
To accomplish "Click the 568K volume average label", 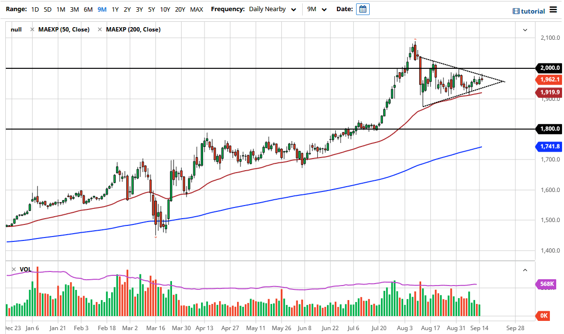I will point(548,284).
